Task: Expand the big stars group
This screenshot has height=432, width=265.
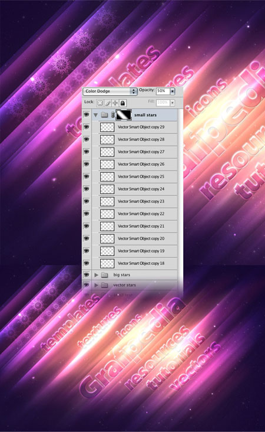Action: tap(96, 275)
